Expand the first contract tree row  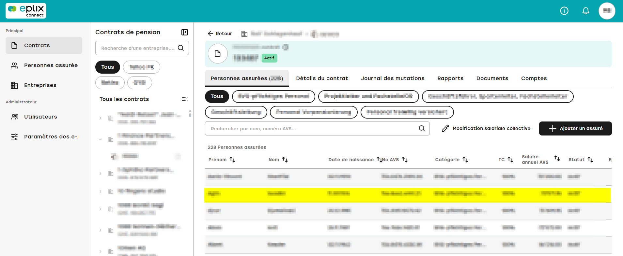[101, 118]
